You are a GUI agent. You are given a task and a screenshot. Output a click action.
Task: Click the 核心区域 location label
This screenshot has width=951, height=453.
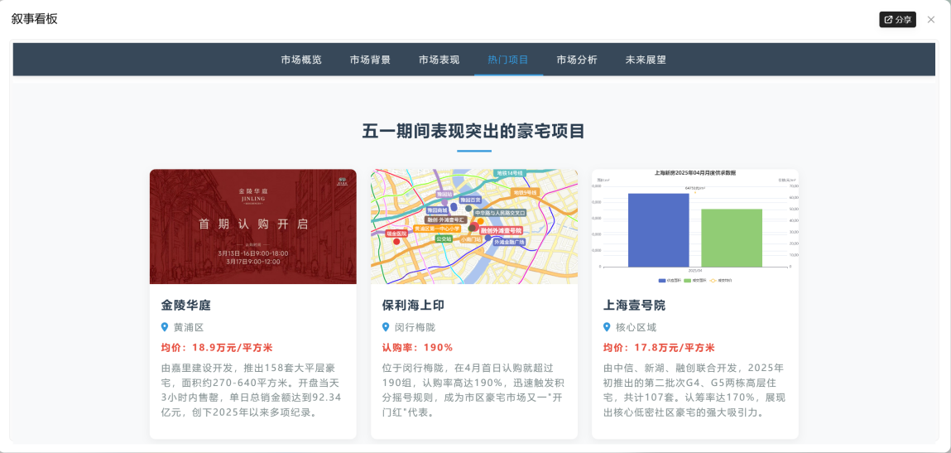[636, 327]
